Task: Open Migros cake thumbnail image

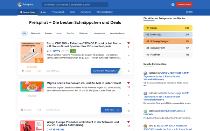Action: coord(32,87)
